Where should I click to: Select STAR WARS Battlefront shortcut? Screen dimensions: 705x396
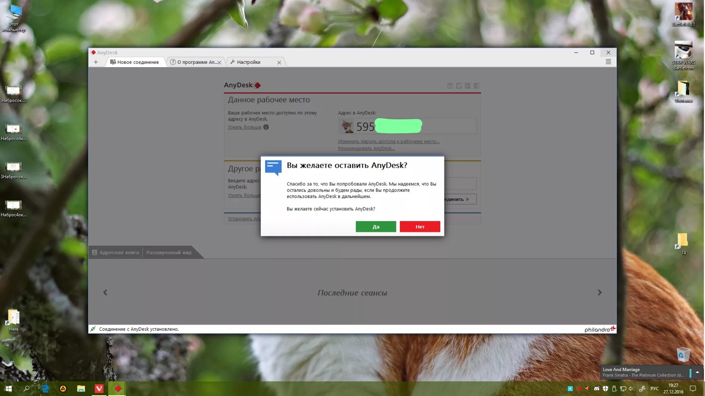(683, 55)
